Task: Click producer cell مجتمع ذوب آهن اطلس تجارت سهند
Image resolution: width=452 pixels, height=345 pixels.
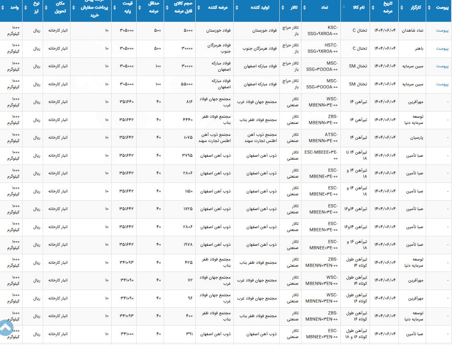Action: [260, 138]
